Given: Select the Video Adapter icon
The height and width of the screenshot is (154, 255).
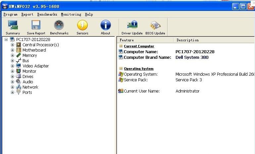Looking at the screenshot, I should 19,66.
